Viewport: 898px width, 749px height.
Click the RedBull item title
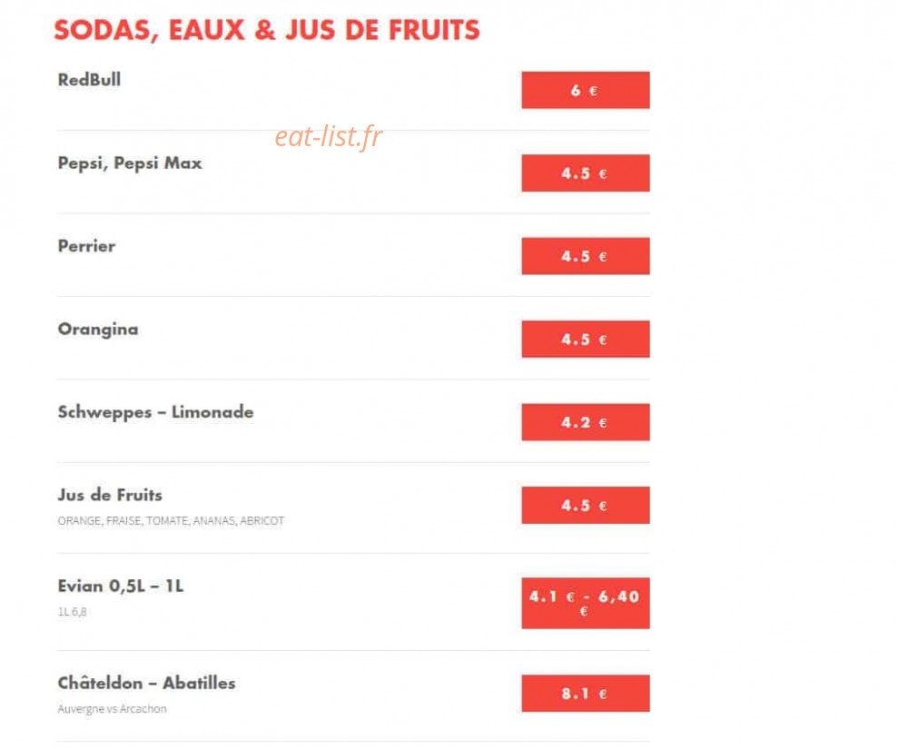click(89, 80)
